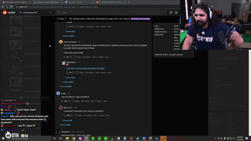Downvote Zaqqy's cmonBruh comment

(69, 101)
